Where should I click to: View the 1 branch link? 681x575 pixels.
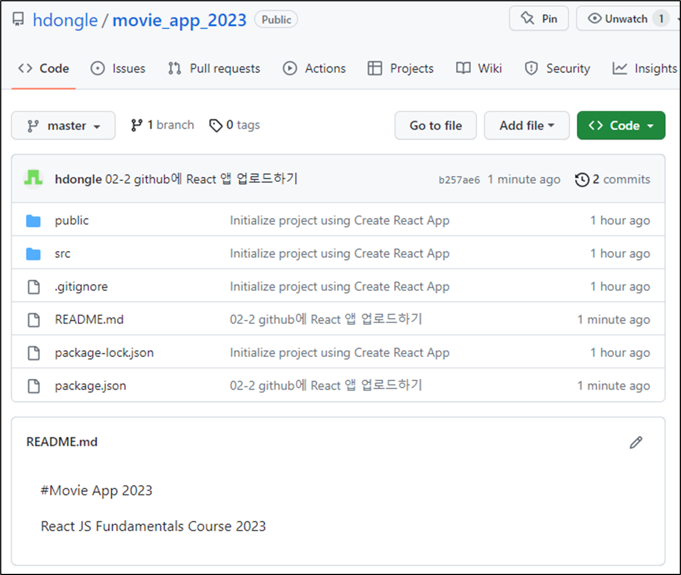163,125
